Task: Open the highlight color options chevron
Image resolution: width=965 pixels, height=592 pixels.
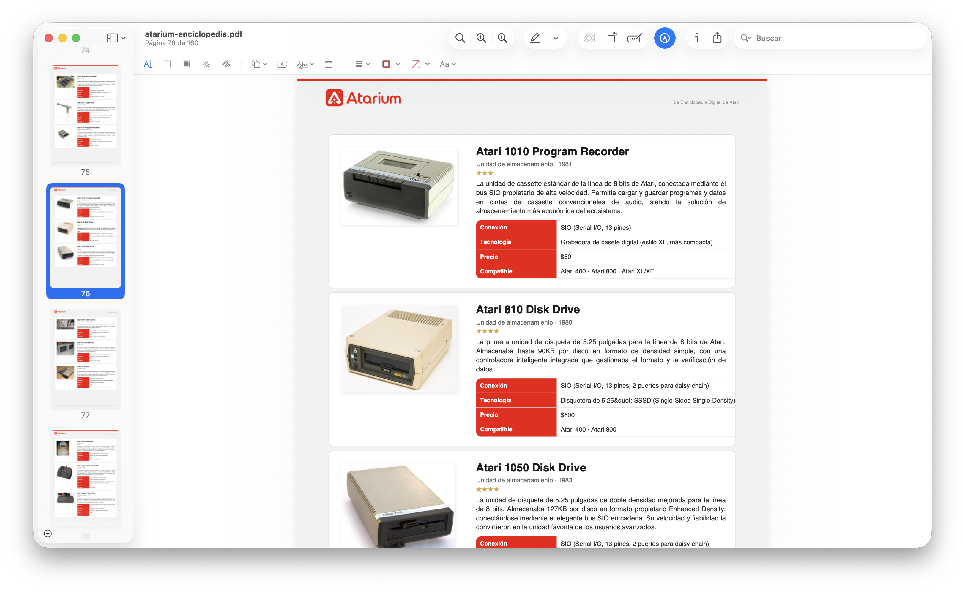Action: coord(556,38)
